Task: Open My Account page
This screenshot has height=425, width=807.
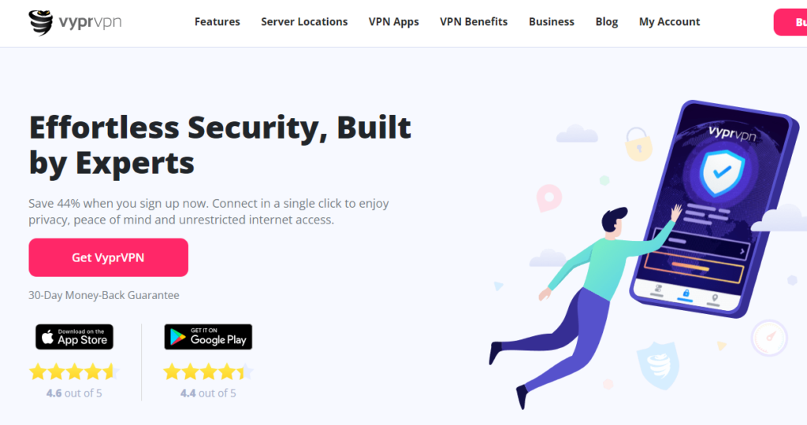Action: [669, 21]
